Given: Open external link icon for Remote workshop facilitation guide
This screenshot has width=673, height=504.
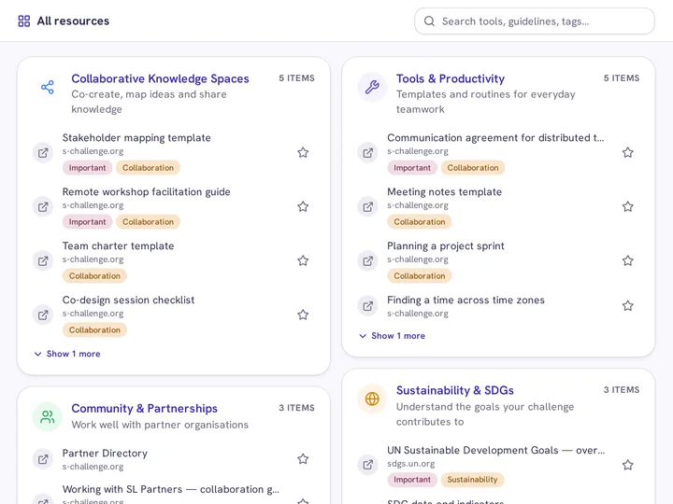Looking at the screenshot, I should (x=43, y=206).
